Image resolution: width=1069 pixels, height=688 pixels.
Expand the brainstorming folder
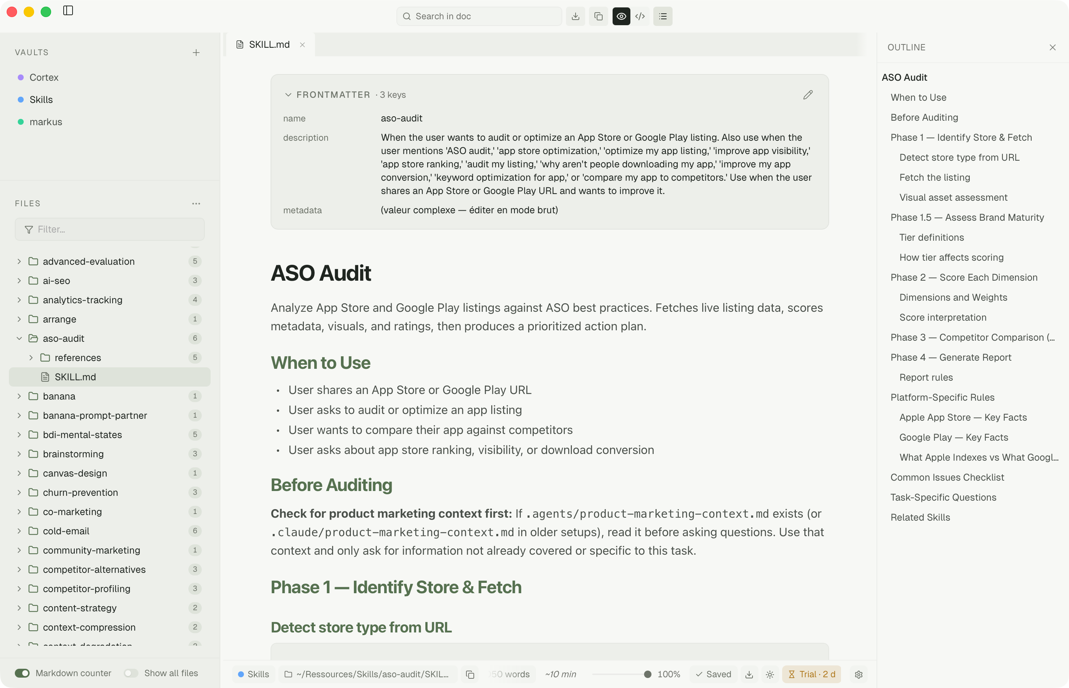coord(19,454)
